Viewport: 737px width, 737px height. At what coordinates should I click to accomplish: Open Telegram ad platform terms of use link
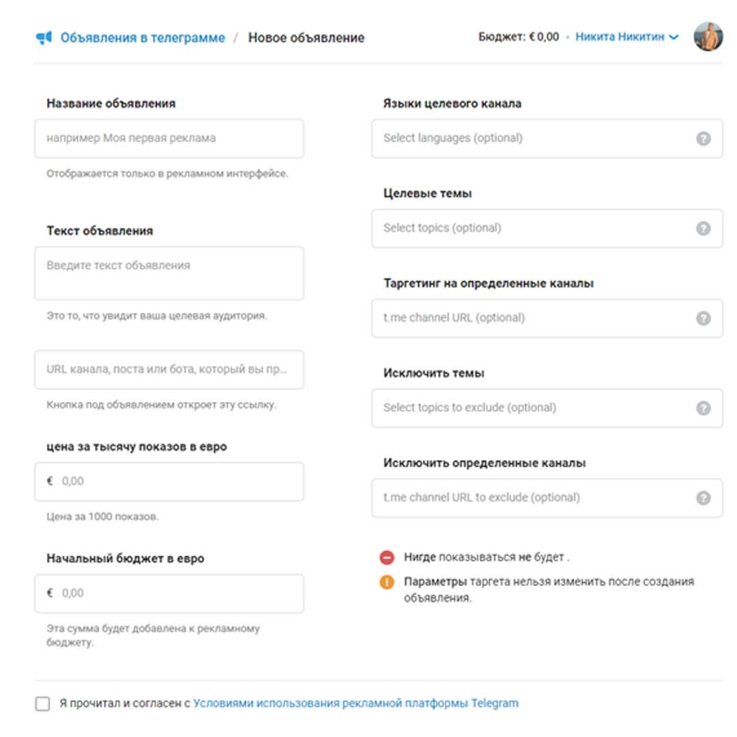[356, 704]
